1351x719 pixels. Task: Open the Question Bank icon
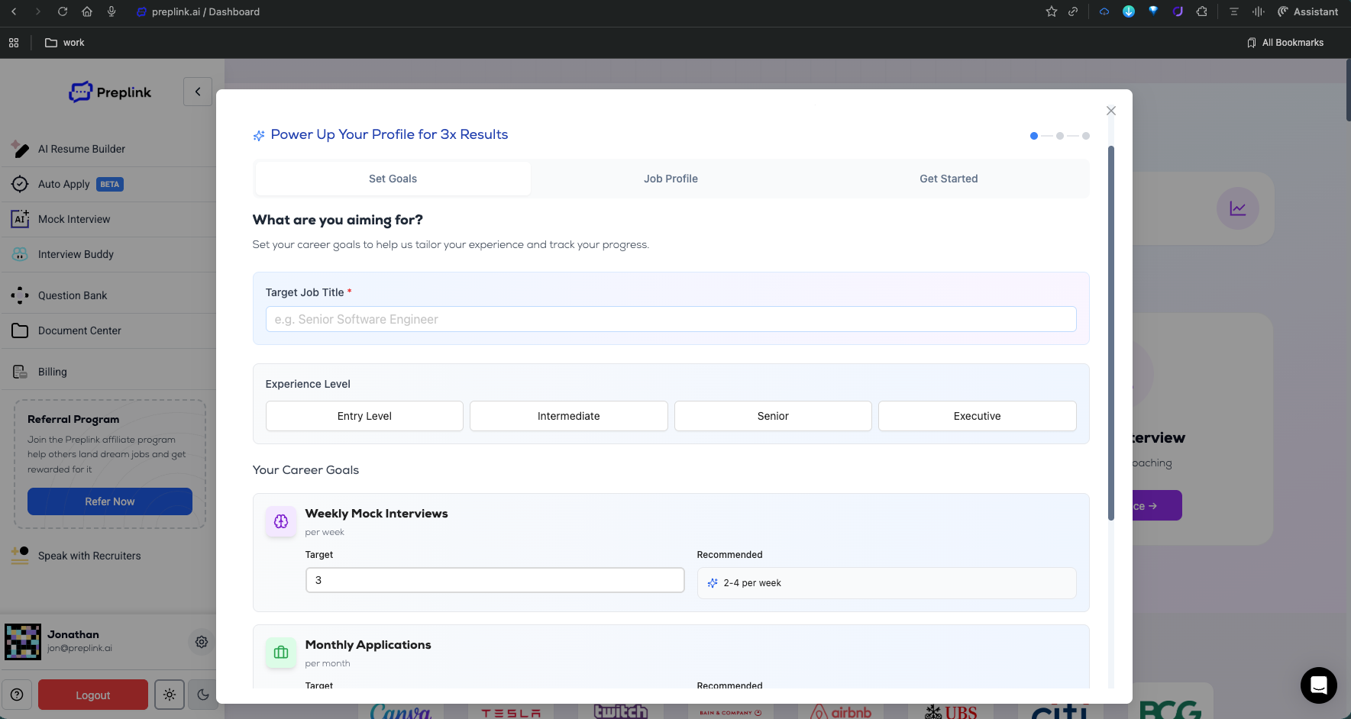(20, 295)
